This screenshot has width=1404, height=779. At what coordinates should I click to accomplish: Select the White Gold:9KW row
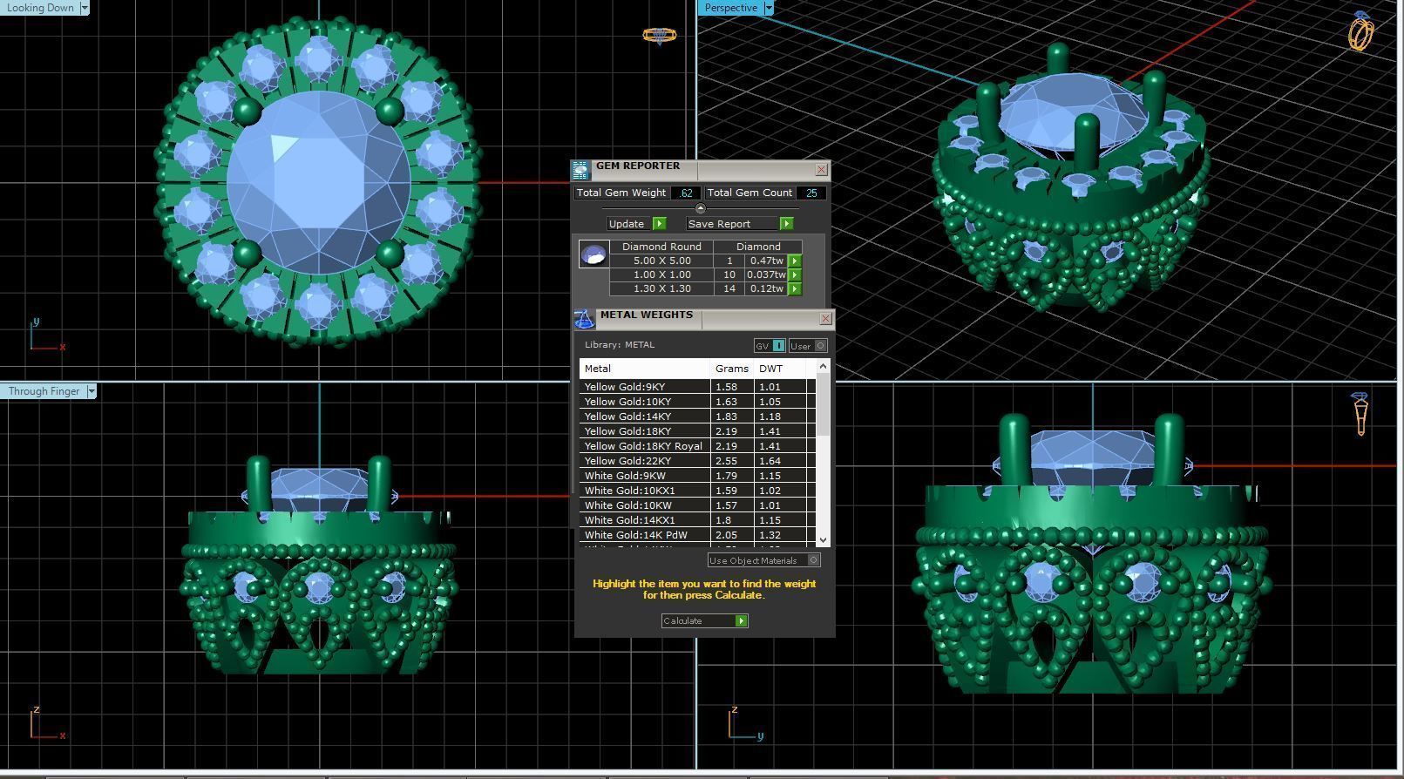pyautogui.click(x=697, y=476)
